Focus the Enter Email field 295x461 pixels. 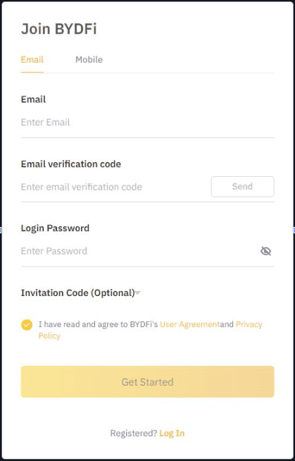[x=147, y=123]
